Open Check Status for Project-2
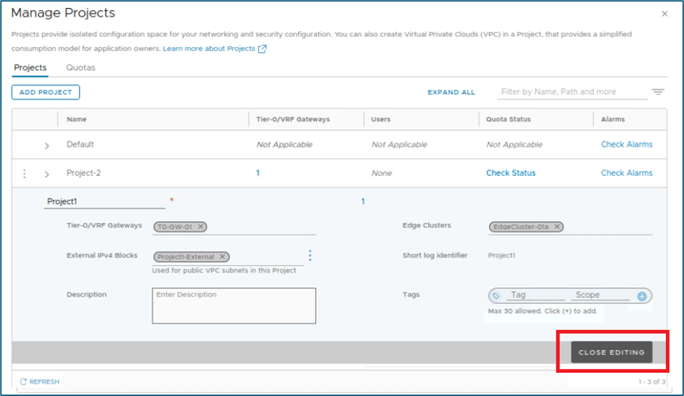Screen dimensions: 684x396 pos(510,173)
